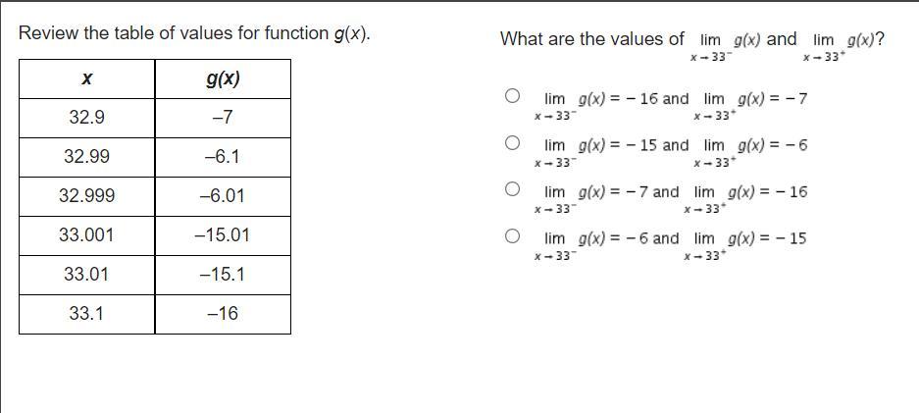919x413 pixels.
Task: Click table cell with x value 33.01
Action: 86,275
